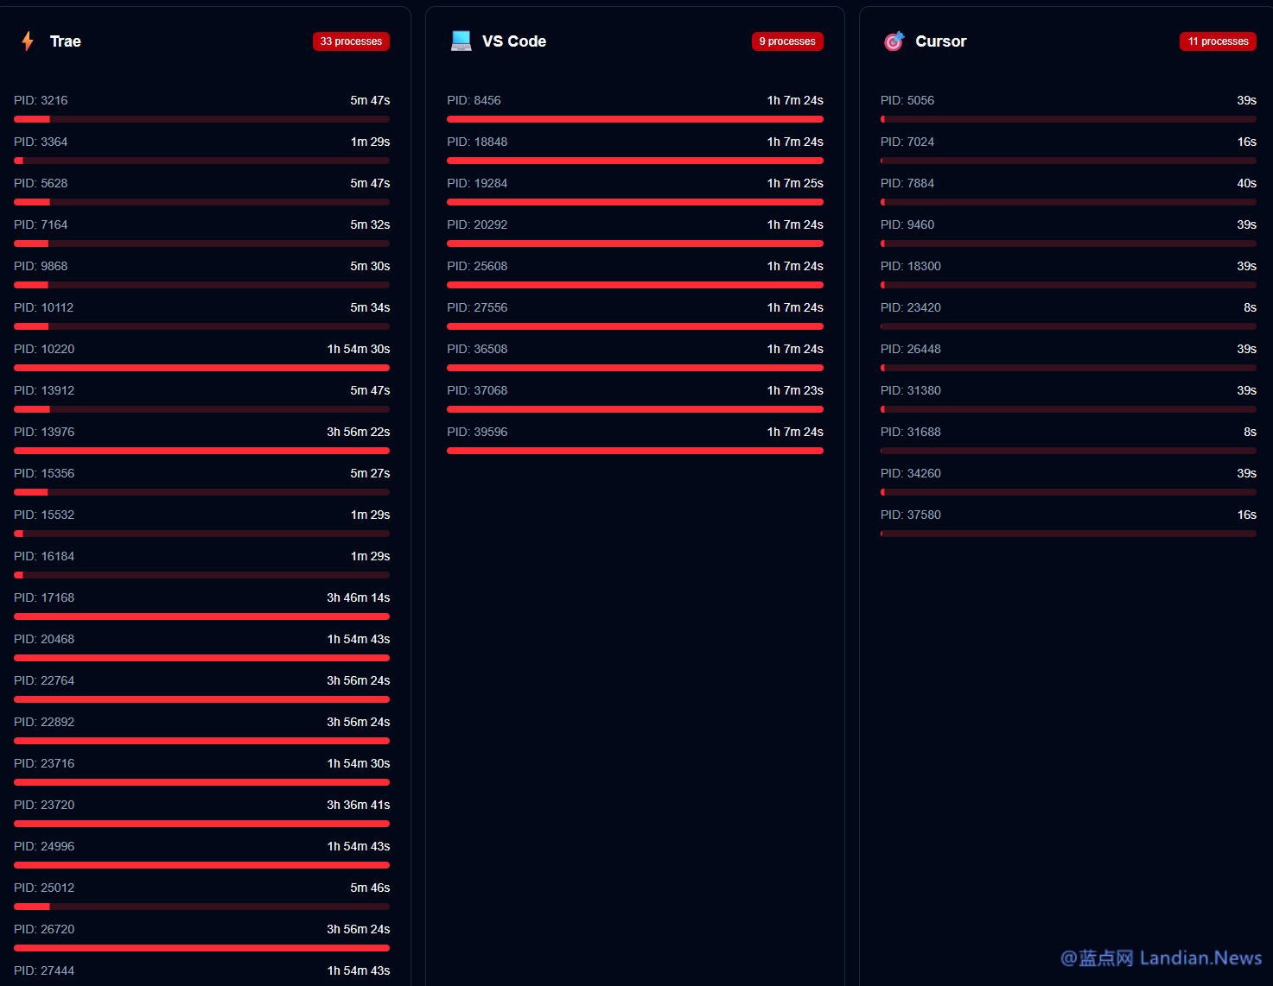Viewport: 1273px width, 986px height.
Task: Click the Cursor 11 processes badge
Action: click(1217, 41)
